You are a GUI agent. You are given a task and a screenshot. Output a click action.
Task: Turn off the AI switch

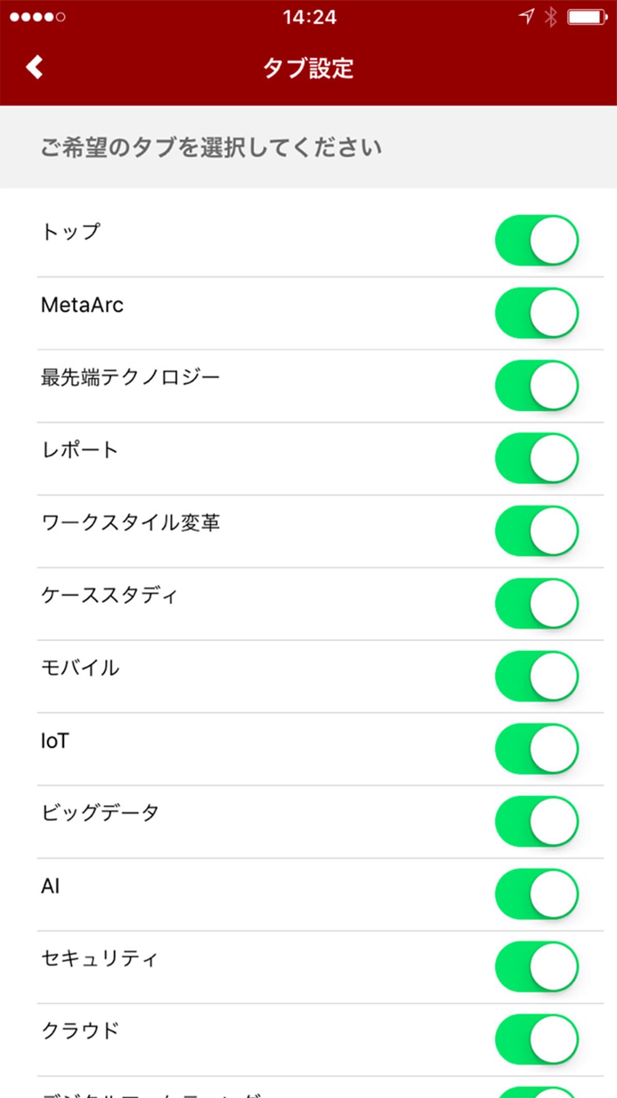pos(537,894)
